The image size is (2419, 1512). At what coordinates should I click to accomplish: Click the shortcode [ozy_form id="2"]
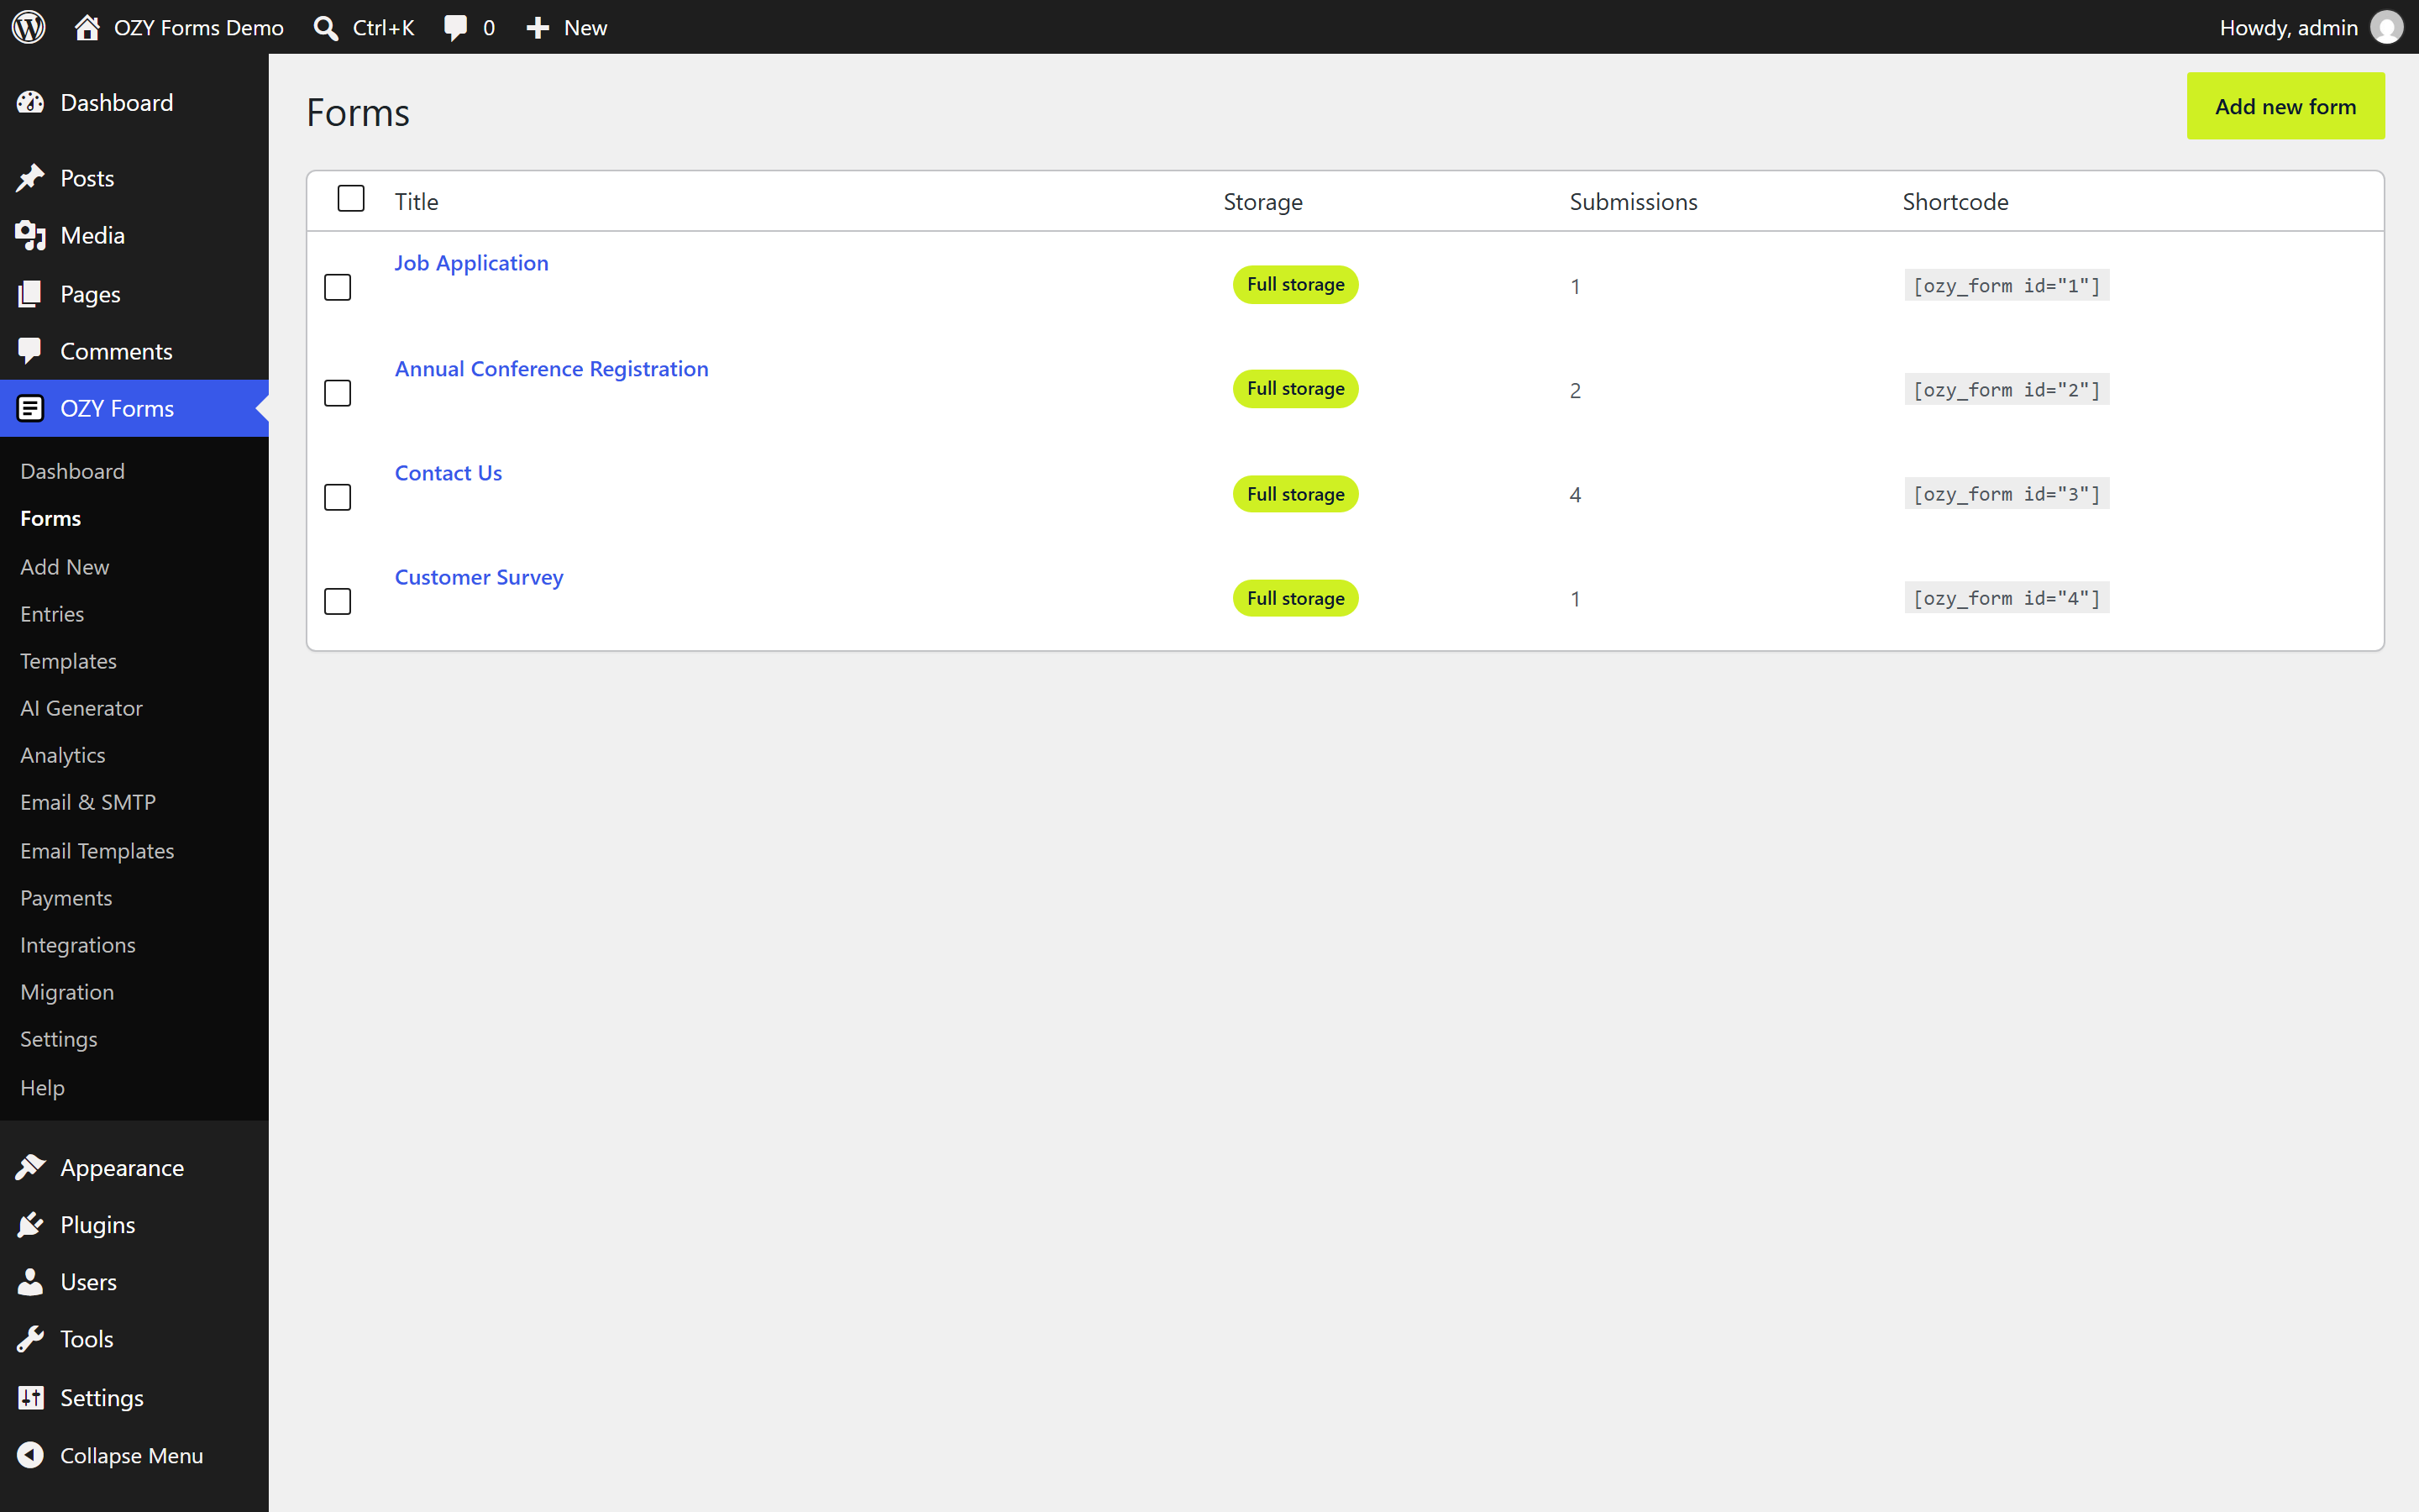pyautogui.click(x=2006, y=389)
